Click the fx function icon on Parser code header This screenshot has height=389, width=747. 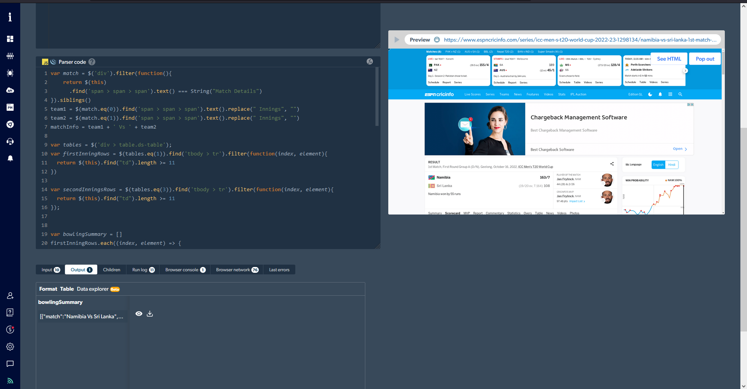tap(370, 61)
